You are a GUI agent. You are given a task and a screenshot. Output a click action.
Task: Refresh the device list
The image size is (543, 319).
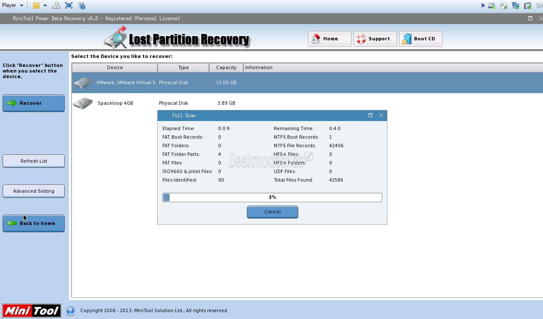click(x=33, y=161)
